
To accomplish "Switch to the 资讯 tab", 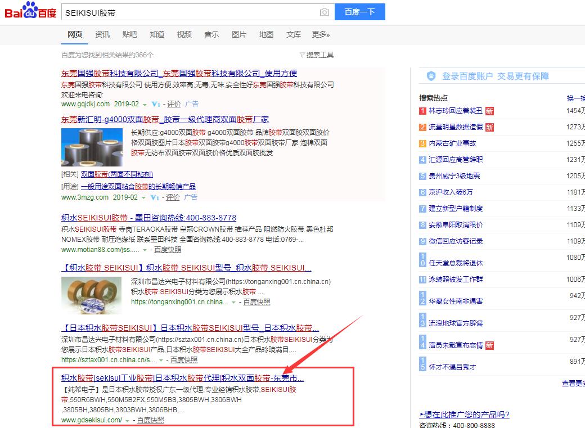I will [x=102, y=34].
